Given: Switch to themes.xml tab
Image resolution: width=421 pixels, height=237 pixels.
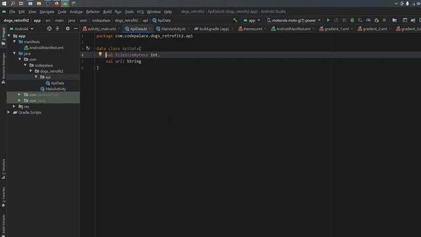Looking at the screenshot, I should pos(253,29).
